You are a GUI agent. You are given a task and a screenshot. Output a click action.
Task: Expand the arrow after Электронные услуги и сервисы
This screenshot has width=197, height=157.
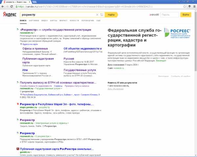coord(68,123)
